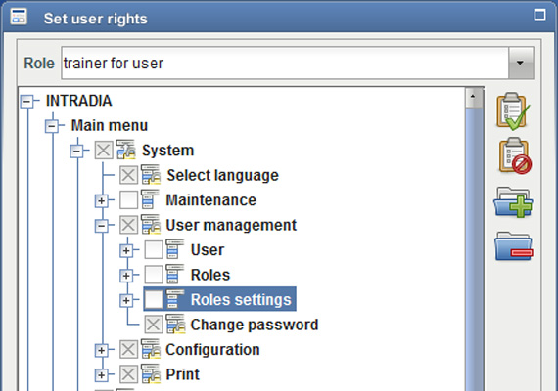The image size is (558, 391).
Task: Enable the Maintenance checkbox
Action: tap(128, 199)
